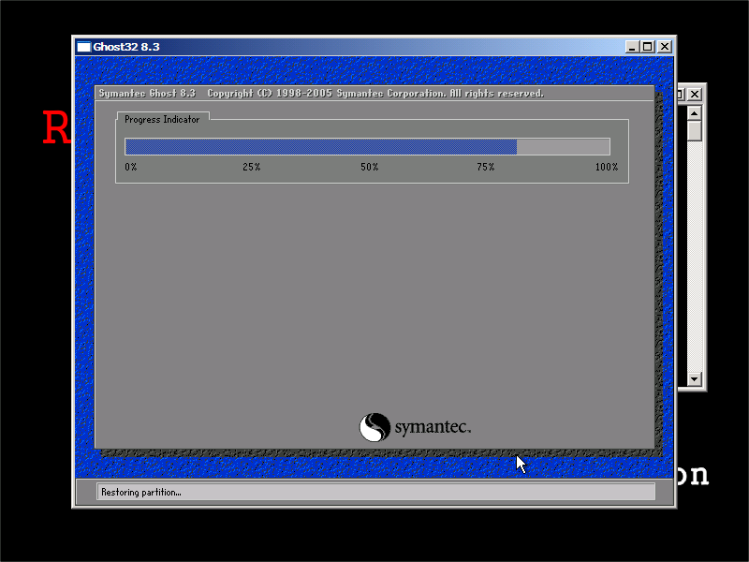Image resolution: width=749 pixels, height=562 pixels.
Task: Click the "75%" progress marker
Action: pyautogui.click(x=485, y=167)
